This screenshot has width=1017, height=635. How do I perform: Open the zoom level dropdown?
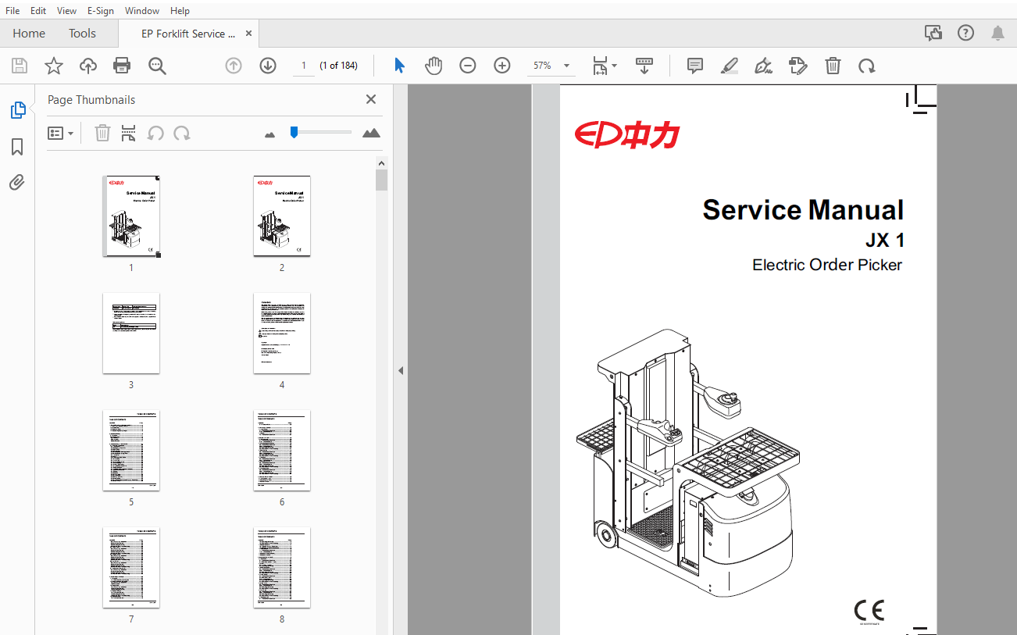click(x=567, y=66)
